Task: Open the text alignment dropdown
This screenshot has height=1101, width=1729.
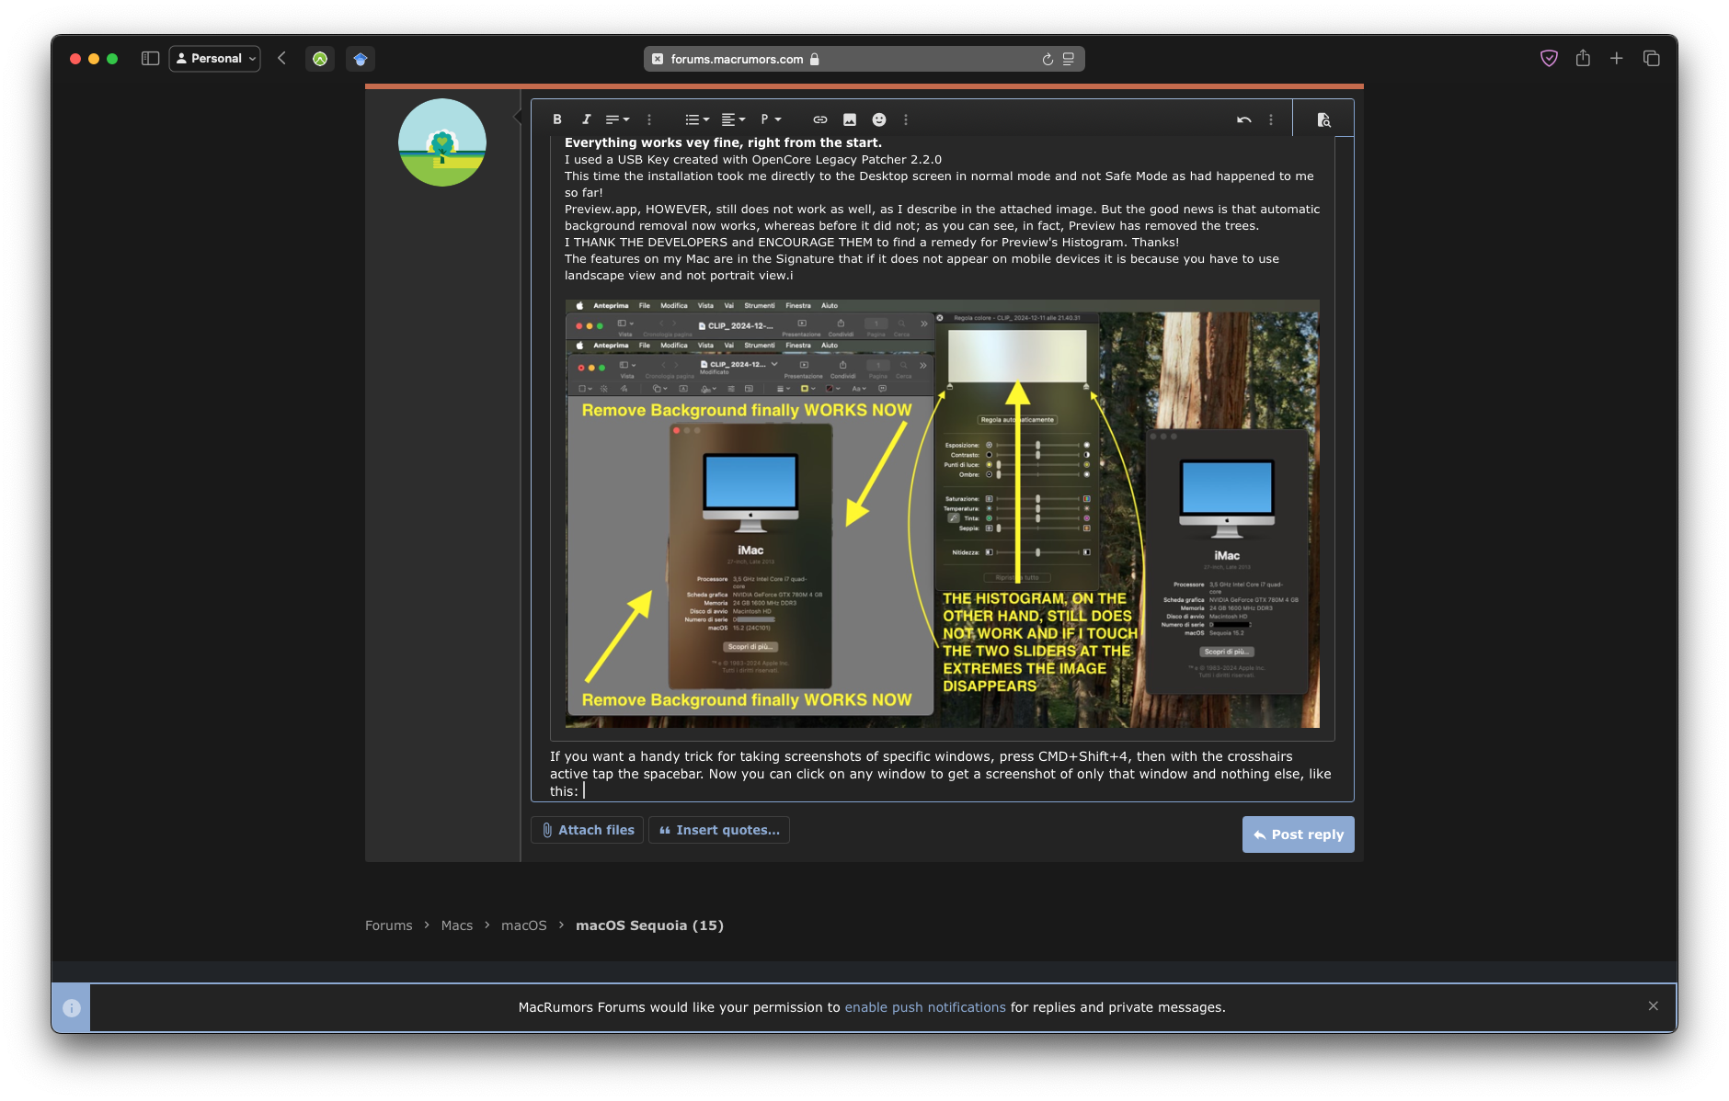Action: (x=733, y=119)
